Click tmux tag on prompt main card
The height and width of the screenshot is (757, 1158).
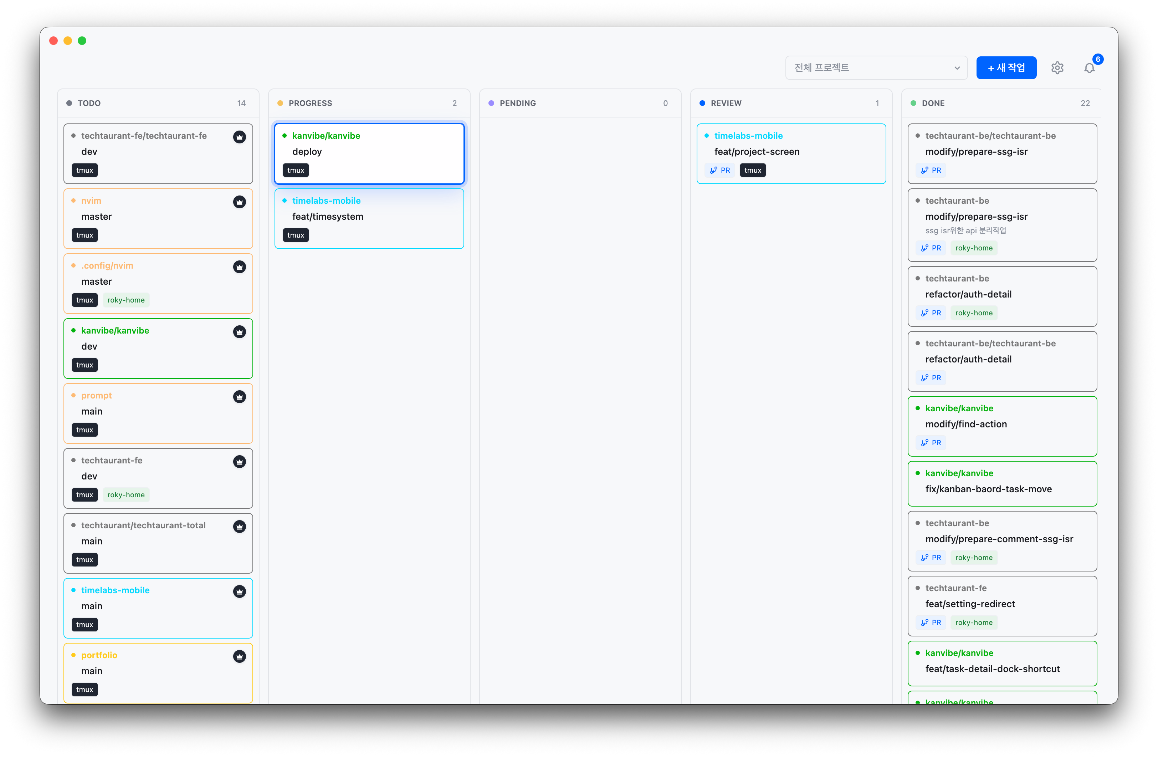click(84, 430)
